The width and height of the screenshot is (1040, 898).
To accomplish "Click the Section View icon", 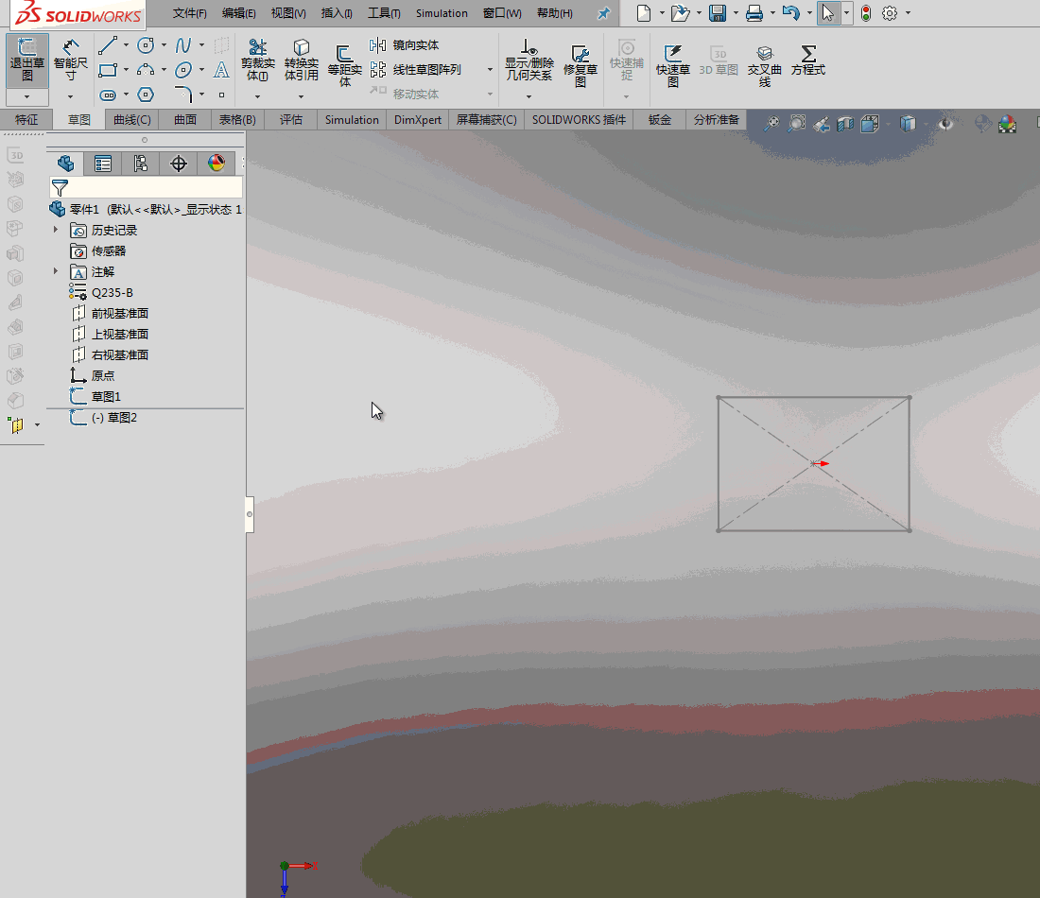I will point(845,124).
